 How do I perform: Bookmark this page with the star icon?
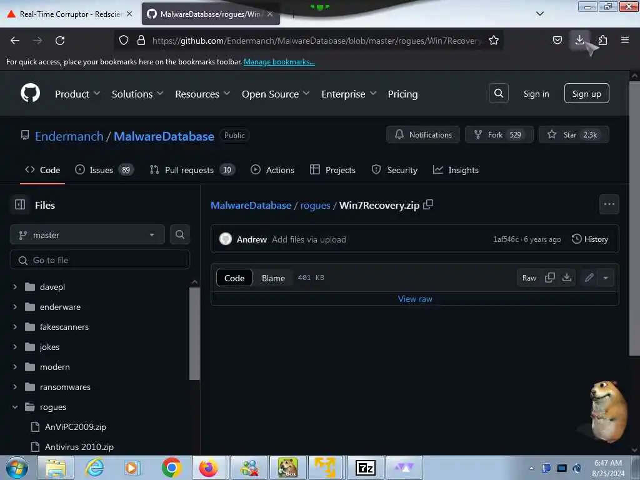pos(494,40)
